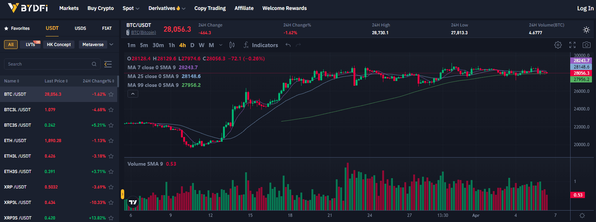596x222 pixels.
Task: Click the list layout icon beside search
Action: tap(108, 64)
